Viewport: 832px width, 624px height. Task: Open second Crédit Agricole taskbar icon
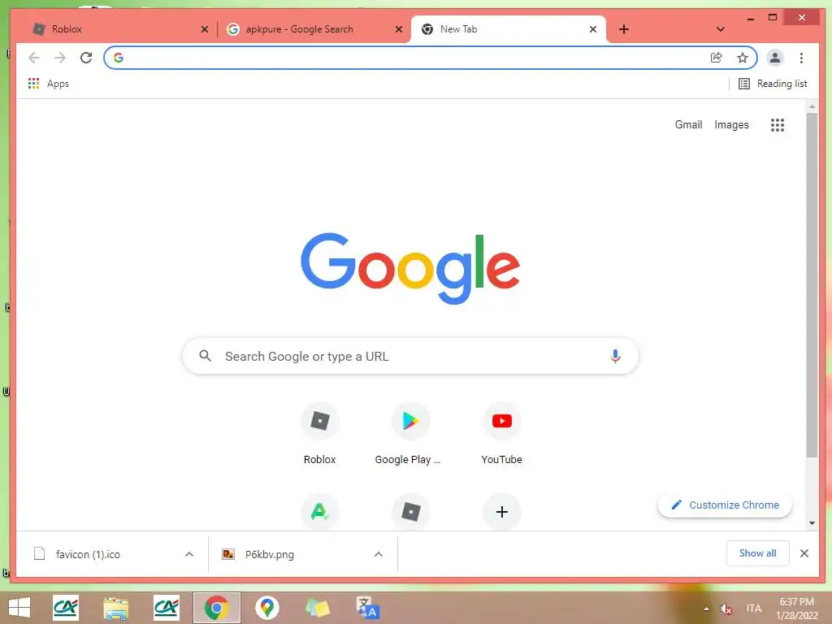(x=166, y=608)
